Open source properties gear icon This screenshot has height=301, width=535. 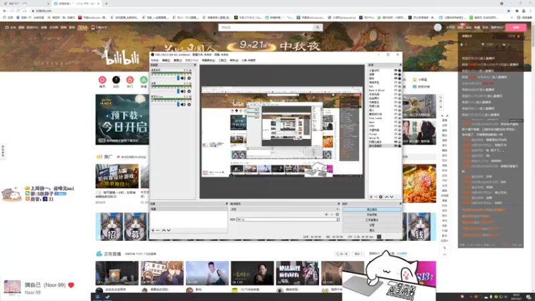click(381, 197)
